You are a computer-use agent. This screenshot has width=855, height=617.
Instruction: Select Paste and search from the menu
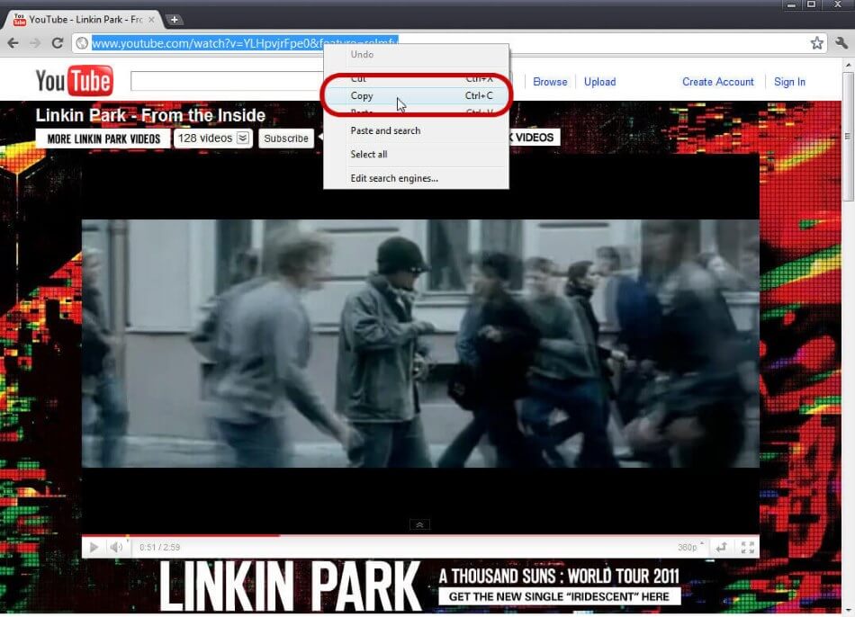(x=385, y=130)
